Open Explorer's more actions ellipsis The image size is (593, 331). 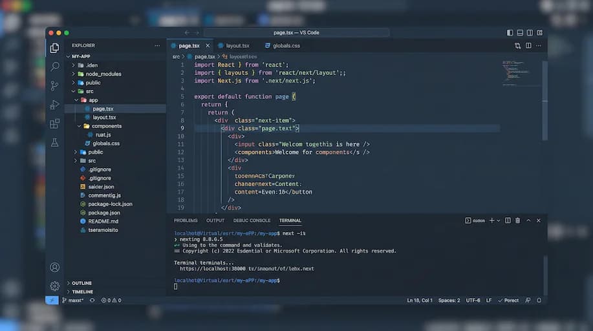(x=157, y=45)
